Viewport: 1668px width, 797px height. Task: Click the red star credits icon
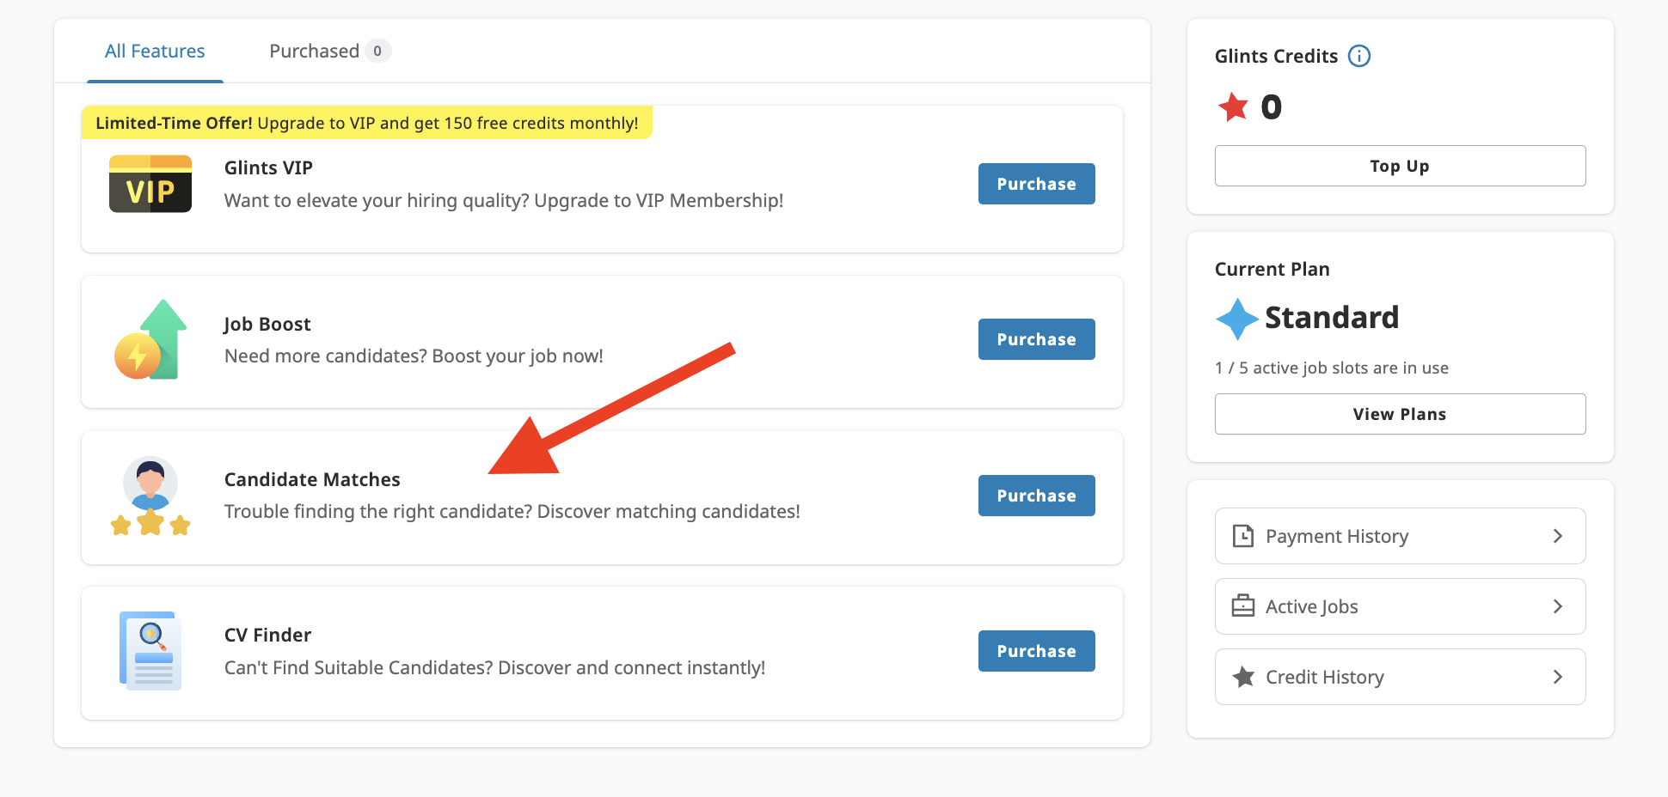(1235, 106)
